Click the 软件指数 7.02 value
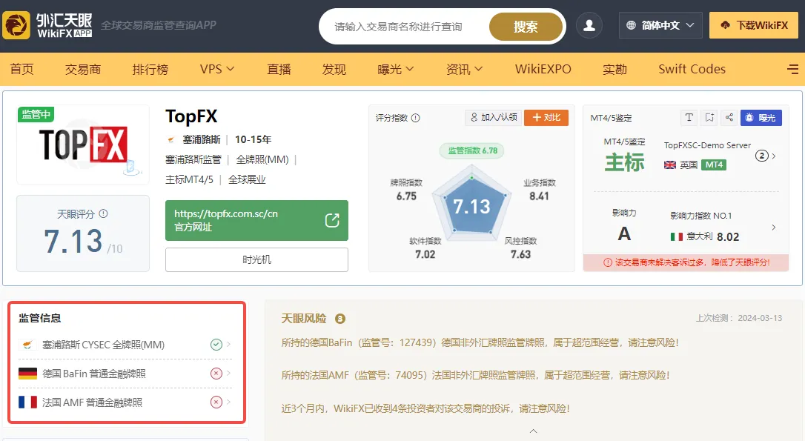This screenshot has width=805, height=441. point(425,254)
